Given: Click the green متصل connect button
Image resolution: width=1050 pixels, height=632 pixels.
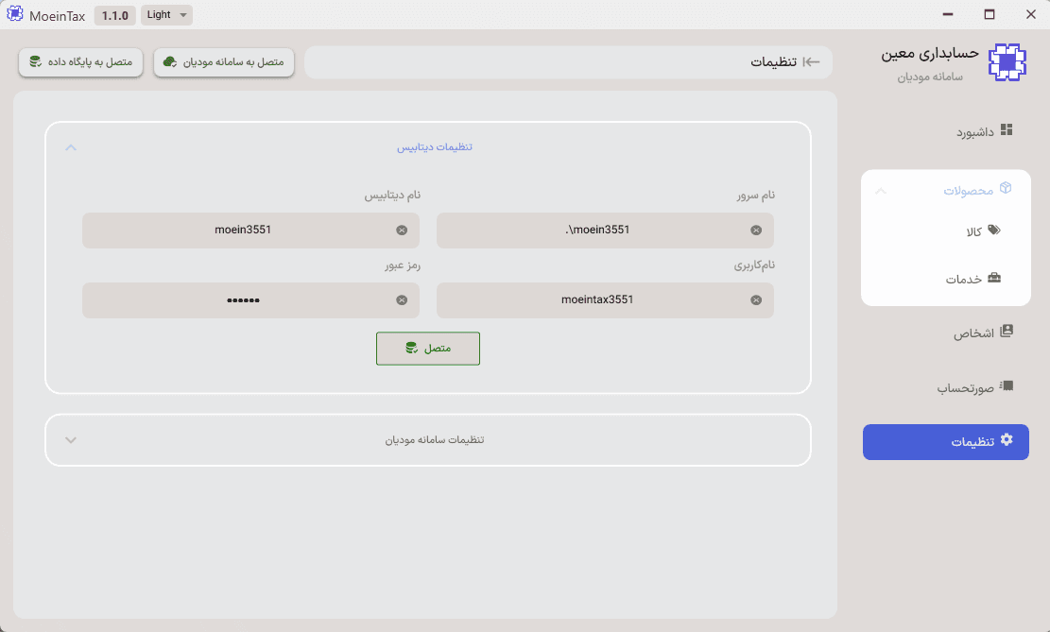Looking at the screenshot, I should tap(428, 349).
